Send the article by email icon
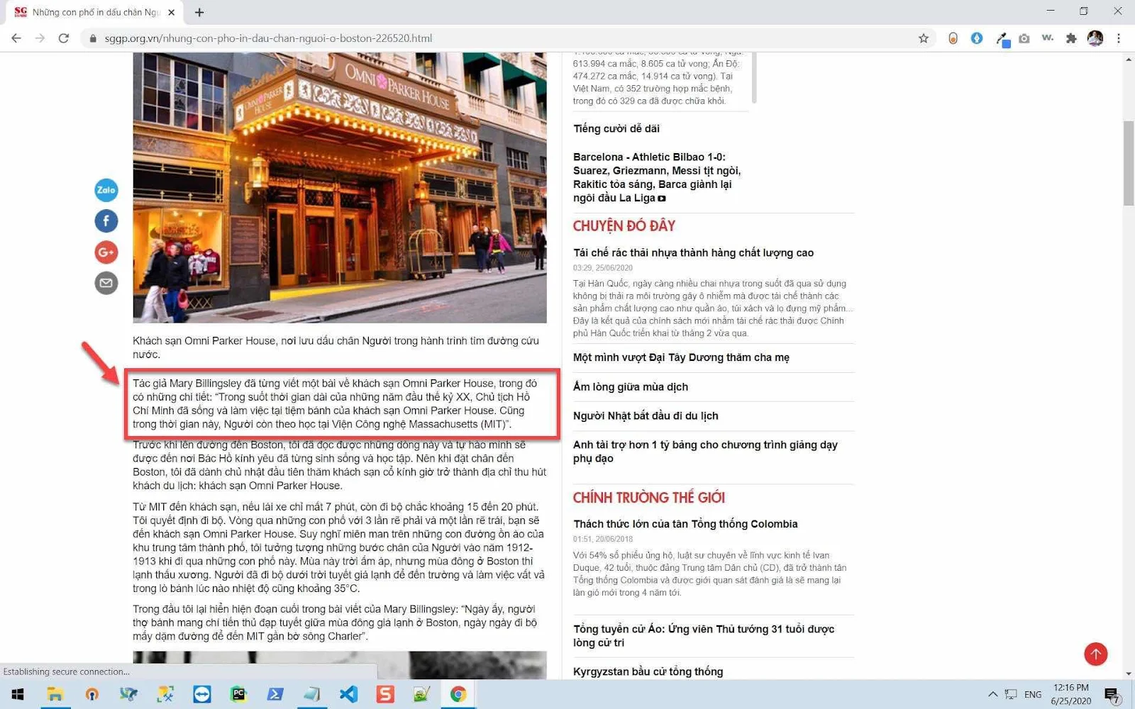The width and height of the screenshot is (1135, 709). 106,283
